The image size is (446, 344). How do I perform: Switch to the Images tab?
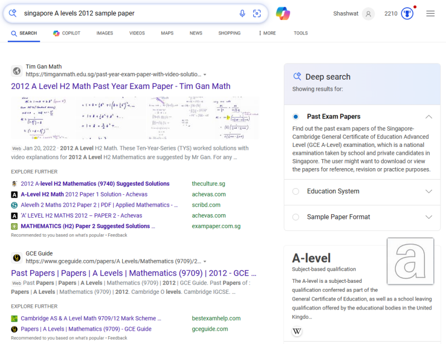(104, 33)
